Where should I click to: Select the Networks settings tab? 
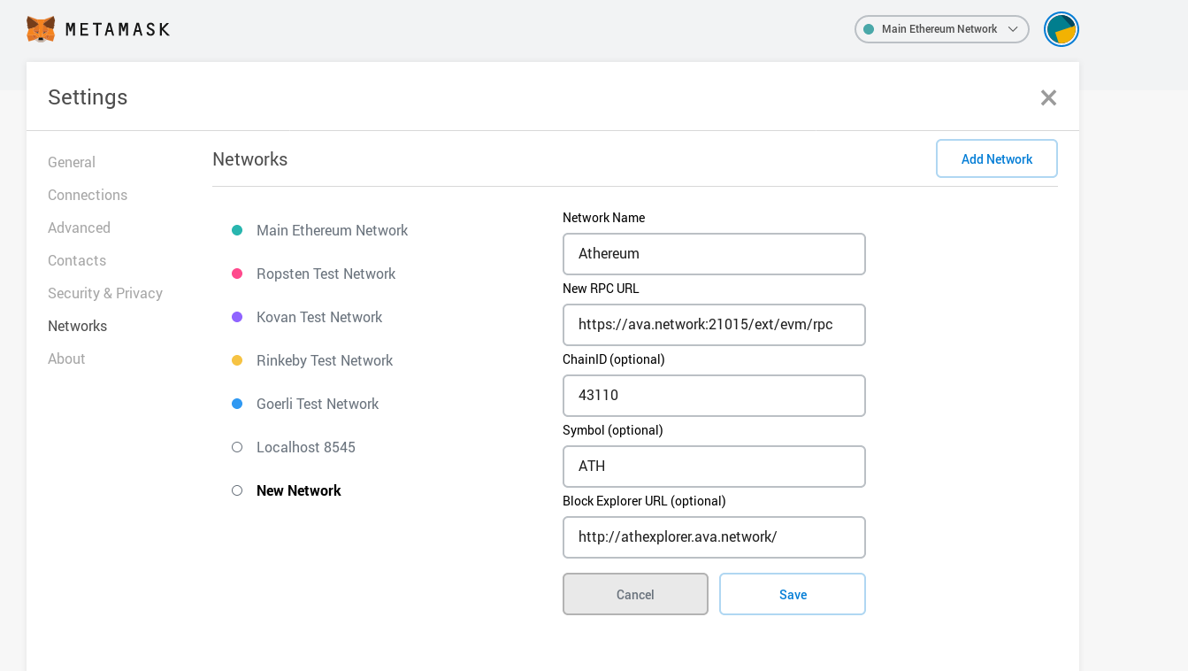(x=77, y=326)
